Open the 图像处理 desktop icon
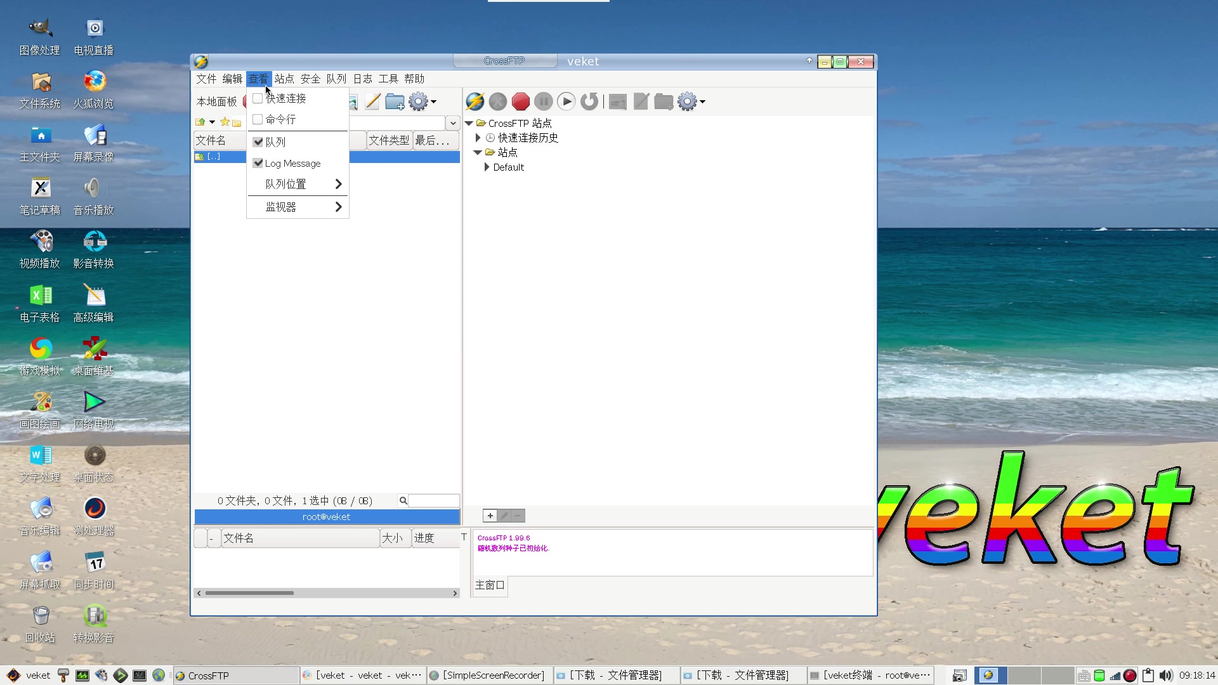 (x=39, y=37)
